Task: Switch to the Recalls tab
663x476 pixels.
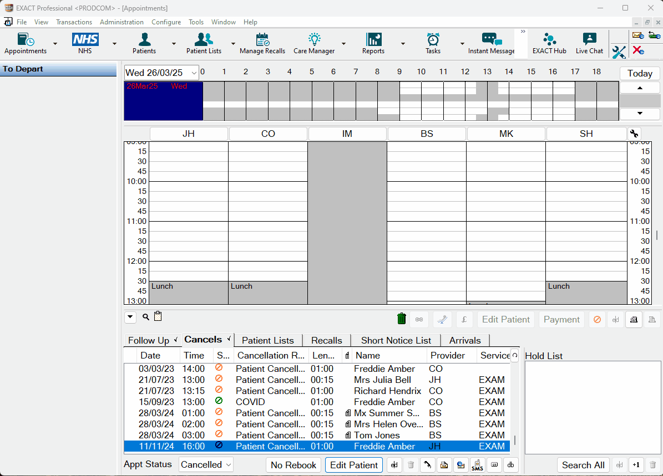Action: coord(326,340)
